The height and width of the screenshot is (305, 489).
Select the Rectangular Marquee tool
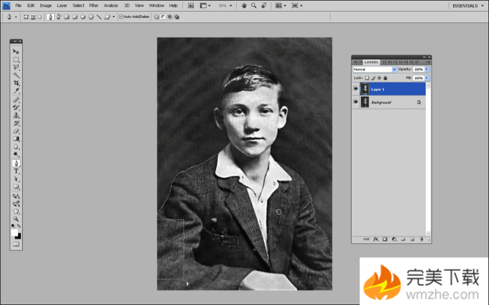tap(17, 59)
